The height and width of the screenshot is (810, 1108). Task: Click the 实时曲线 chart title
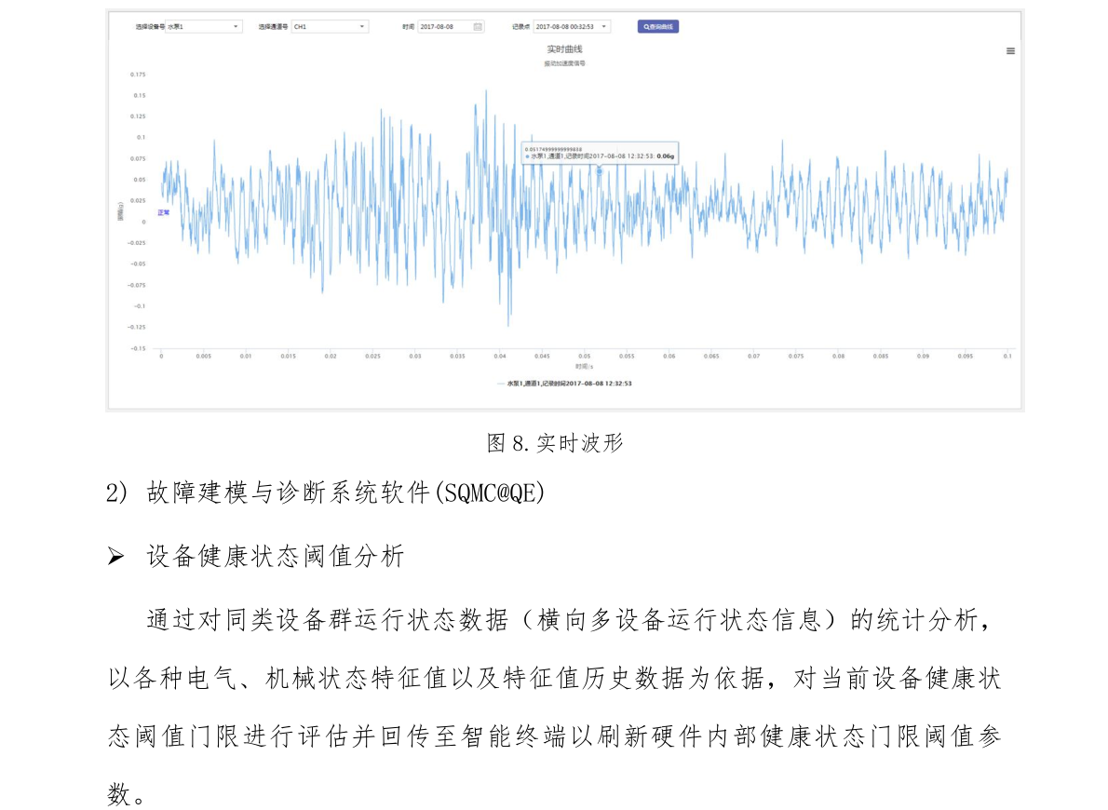click(564, 48)
